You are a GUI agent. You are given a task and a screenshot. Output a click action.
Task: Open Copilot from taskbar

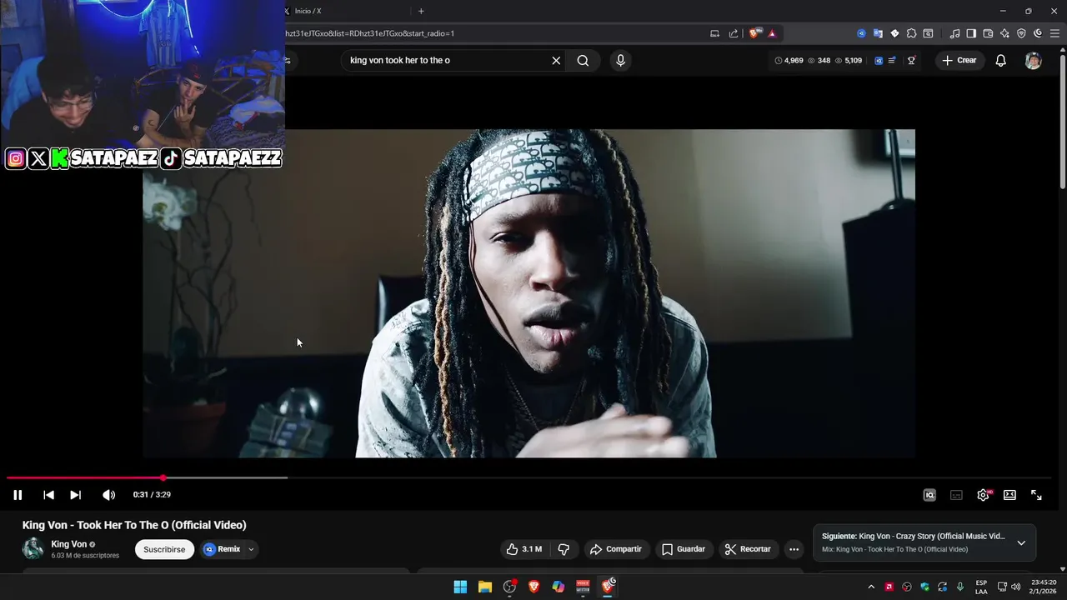click(559, 587)
